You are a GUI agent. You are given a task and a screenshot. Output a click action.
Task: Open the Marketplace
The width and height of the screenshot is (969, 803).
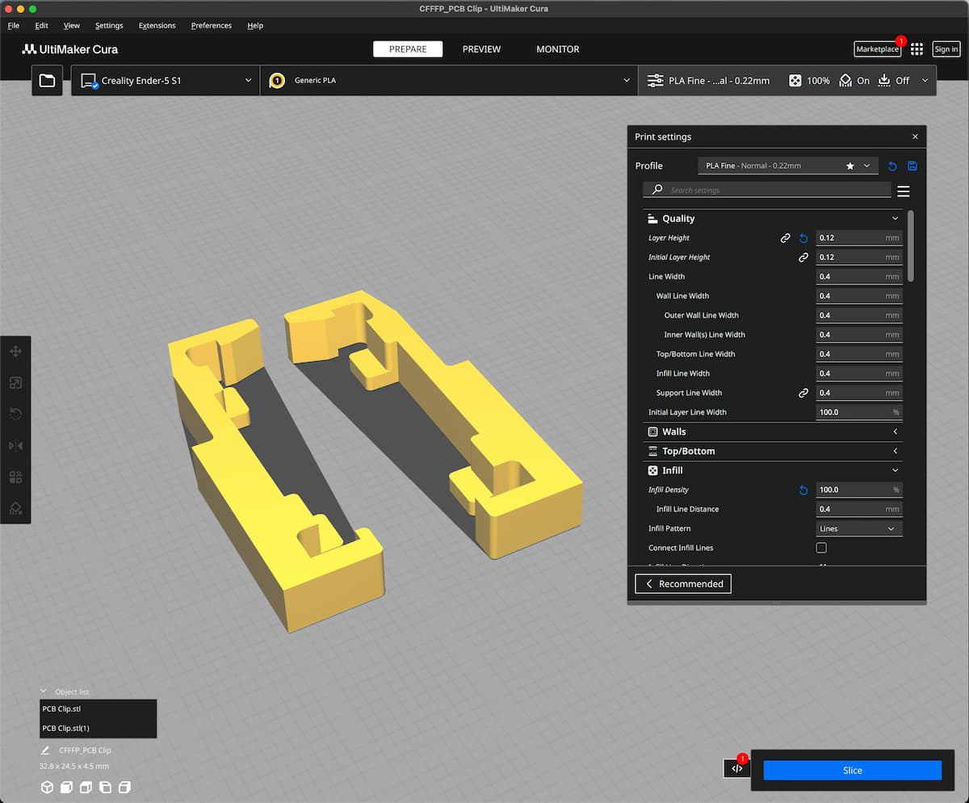(877, 49)
